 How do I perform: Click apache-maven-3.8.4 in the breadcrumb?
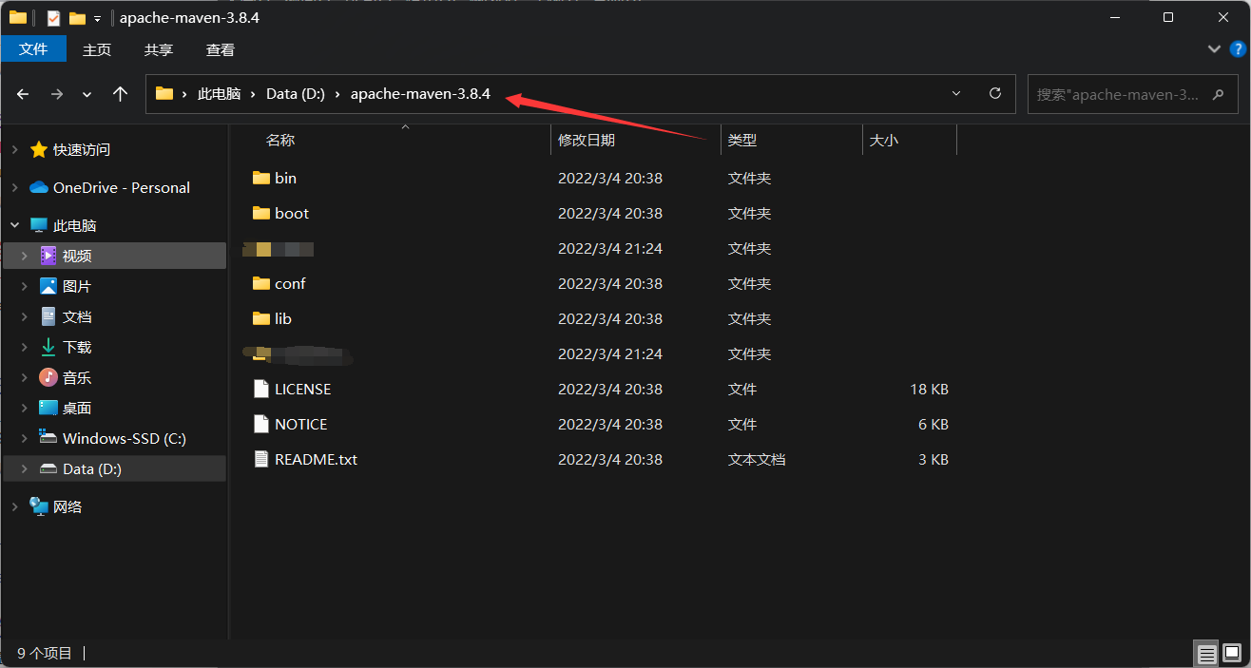[x=420, y=94]
